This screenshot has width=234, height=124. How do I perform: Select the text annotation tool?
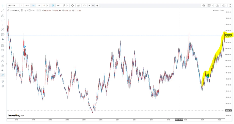click(3, 25)
